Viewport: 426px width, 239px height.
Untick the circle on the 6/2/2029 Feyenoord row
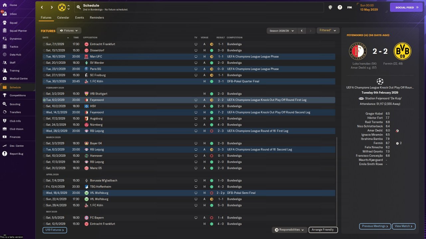click(x=44, y=100)
